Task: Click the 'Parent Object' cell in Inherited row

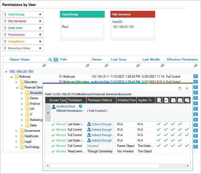Action: 126,146
